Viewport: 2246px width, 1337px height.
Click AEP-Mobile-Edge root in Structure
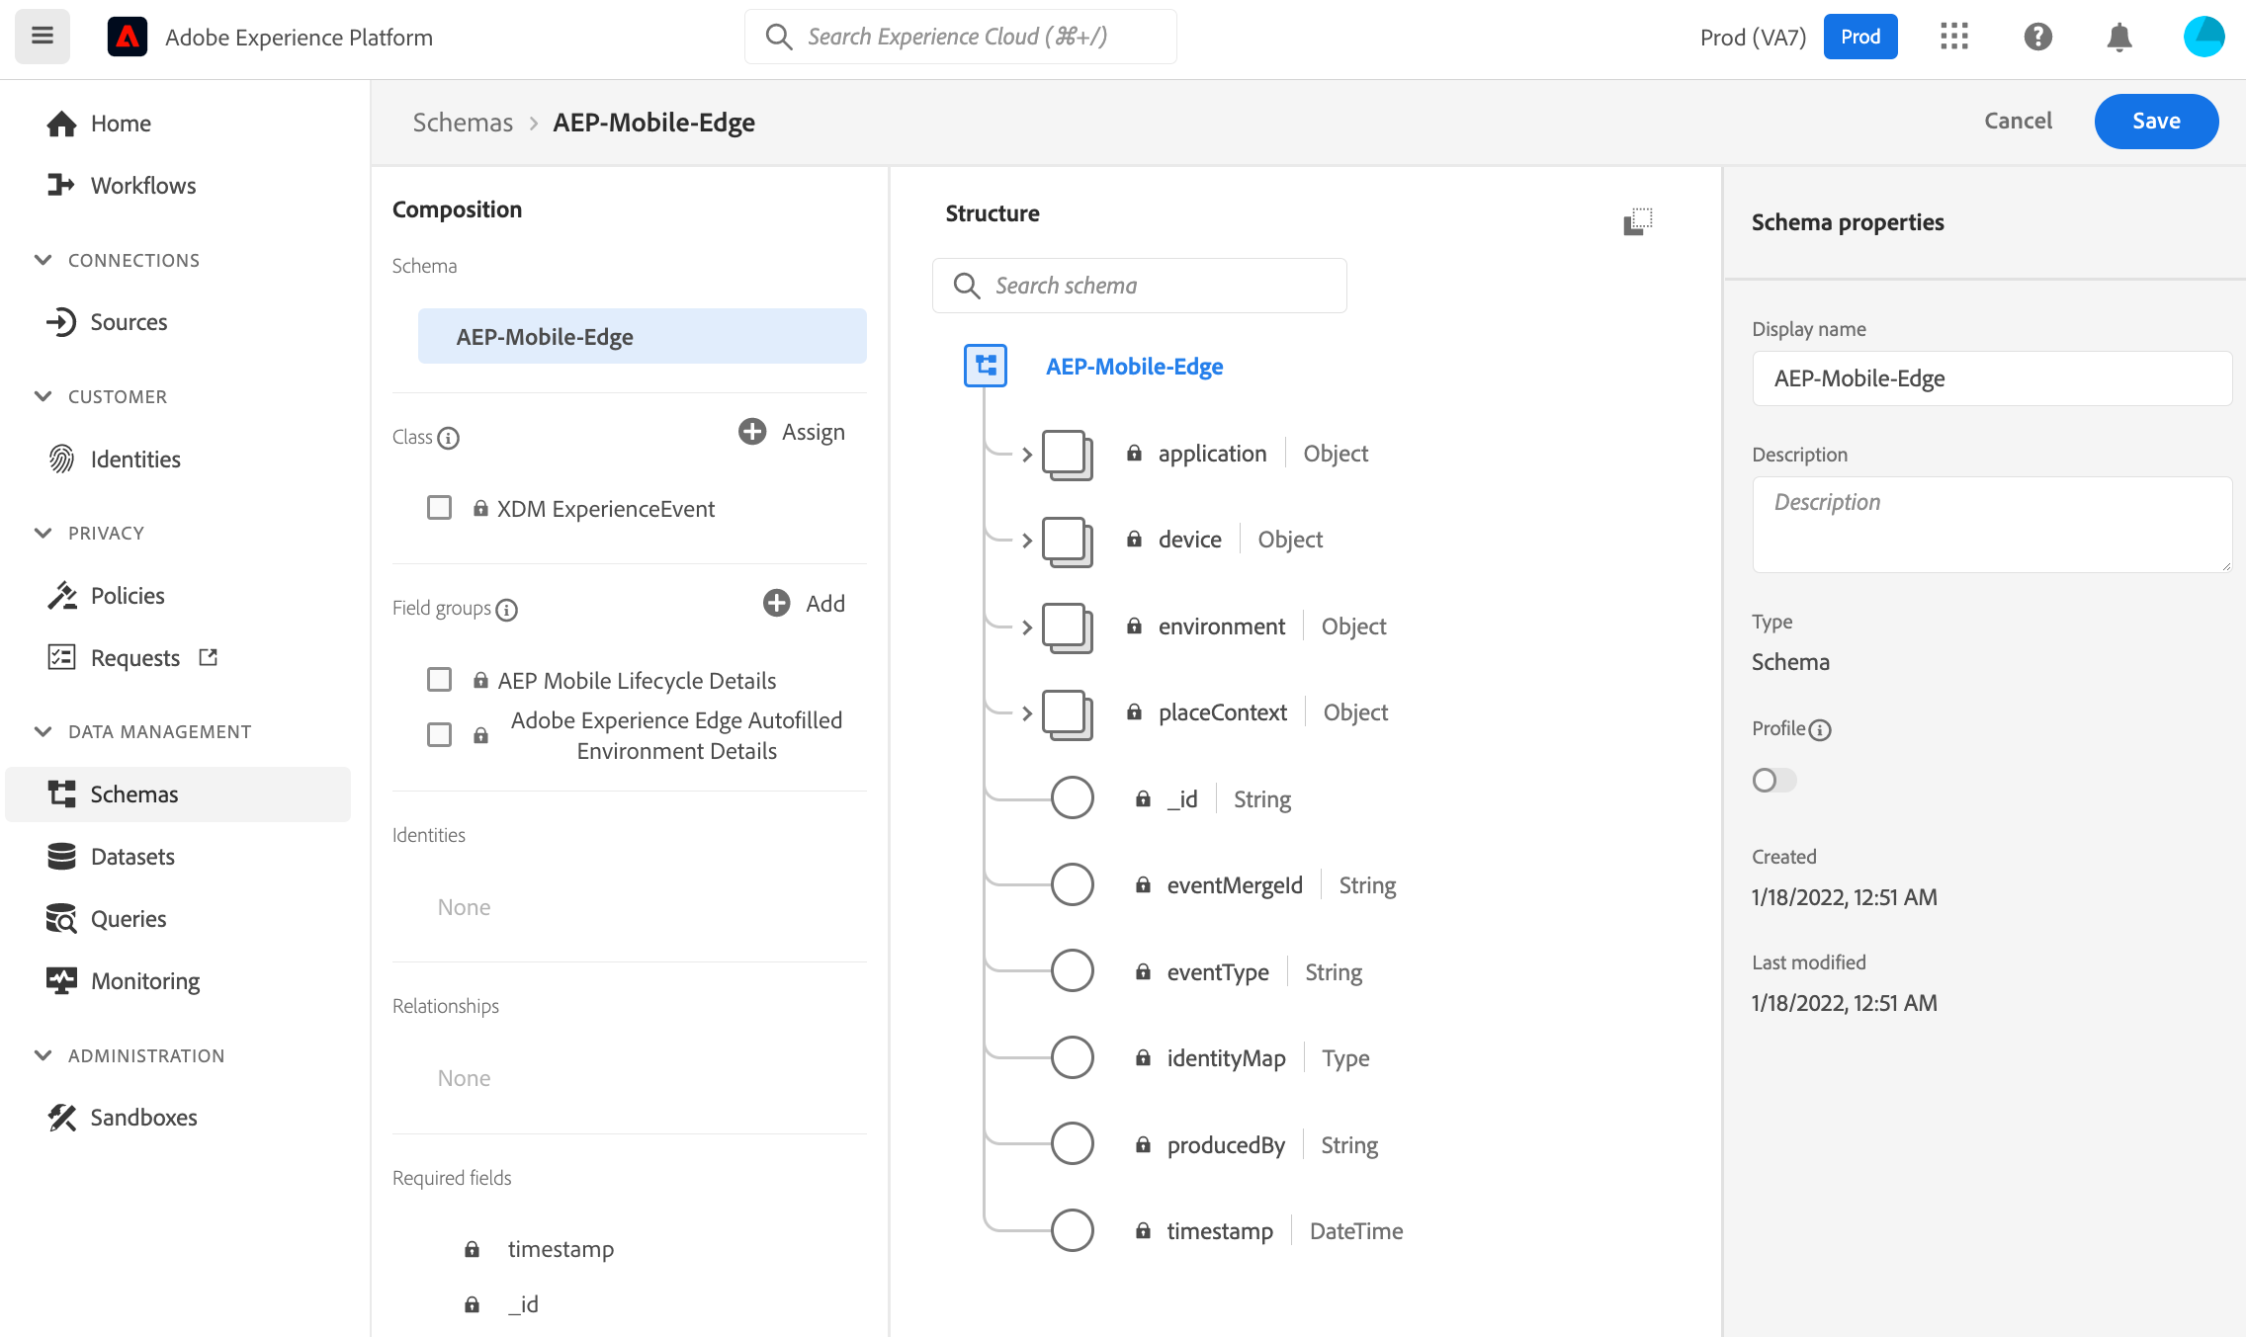pos(1134,367)
